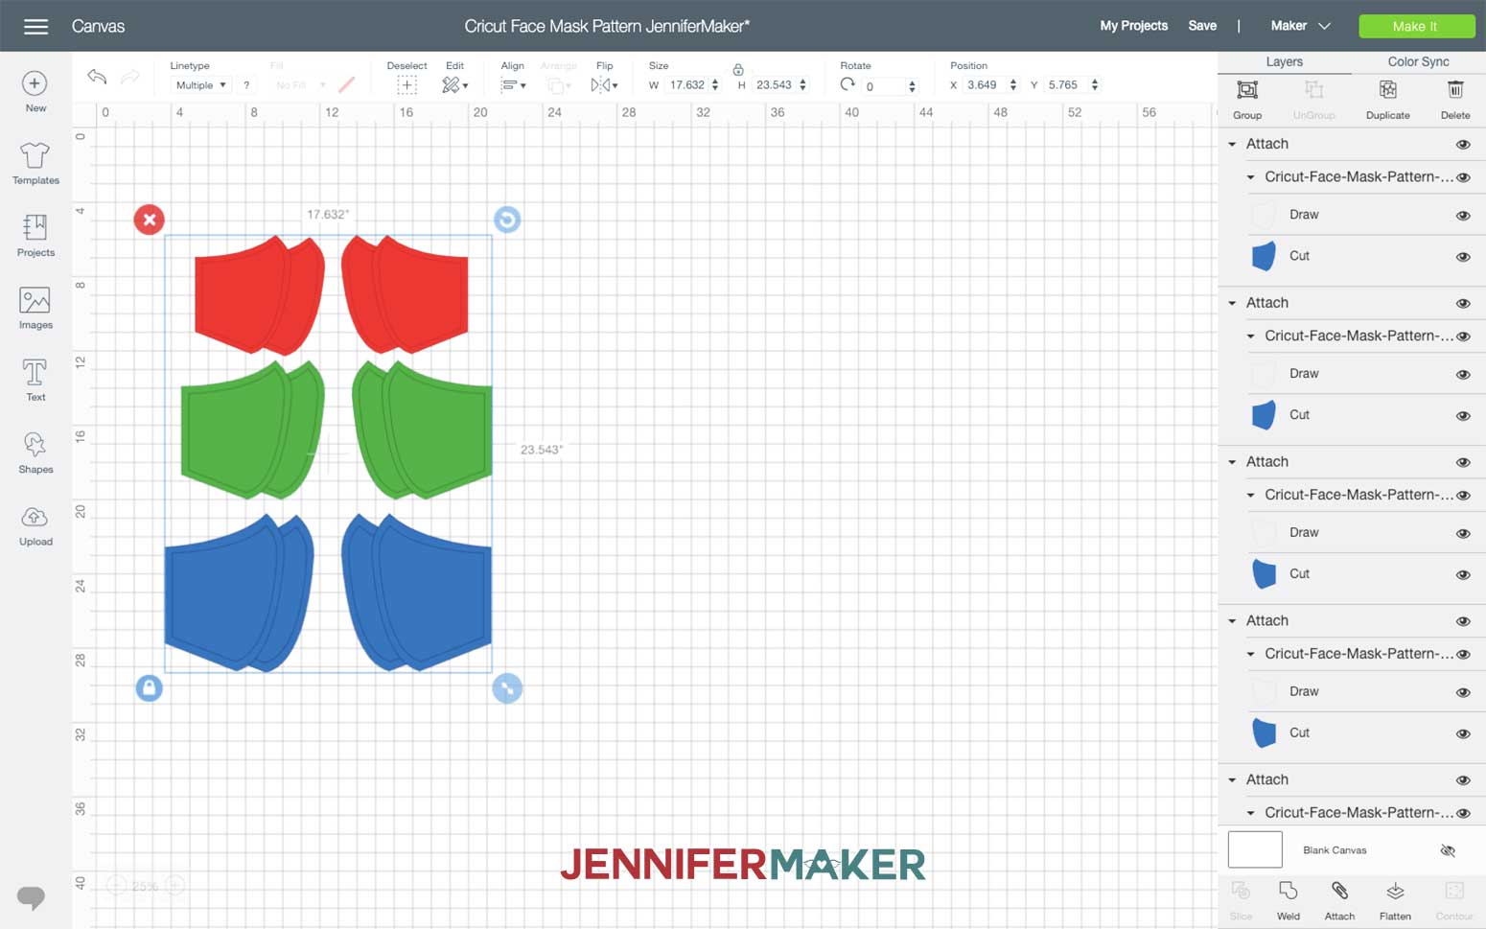Switch to the Color Sync tab
The image size is (1486, 929).
pos(1417,61)
